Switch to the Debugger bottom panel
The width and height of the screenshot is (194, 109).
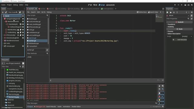point(40,107)
